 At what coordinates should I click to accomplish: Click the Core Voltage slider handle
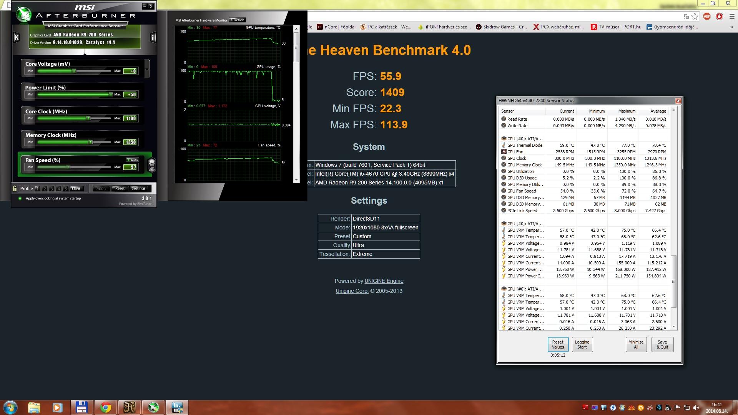(74, 71)
